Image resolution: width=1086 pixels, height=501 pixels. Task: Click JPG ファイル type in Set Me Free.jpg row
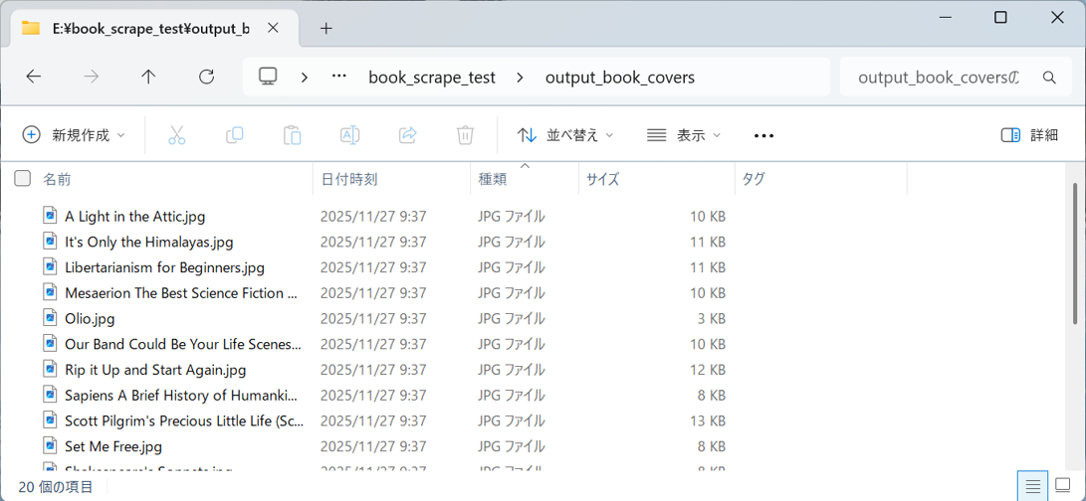pyautogui.click(x=511, y=446)
